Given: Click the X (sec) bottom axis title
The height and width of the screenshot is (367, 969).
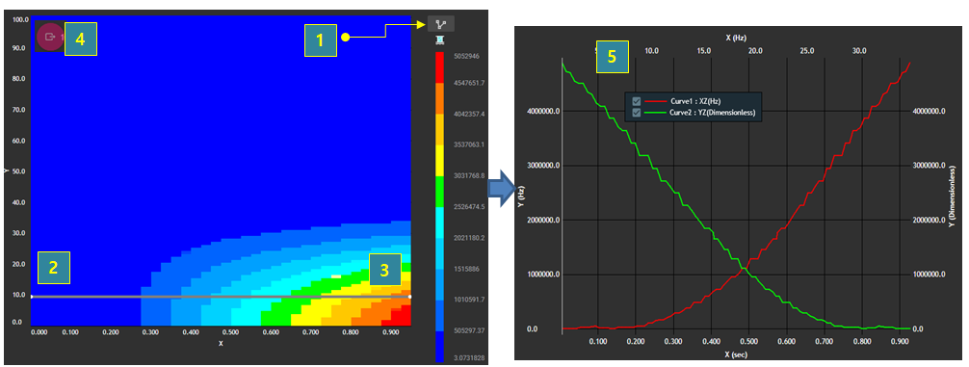Looking at the screenshot, I should point(737,354).
